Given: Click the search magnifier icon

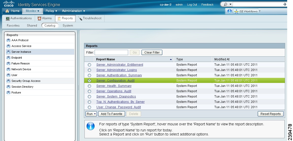Looking at the screenshot, I should [225, 4].
